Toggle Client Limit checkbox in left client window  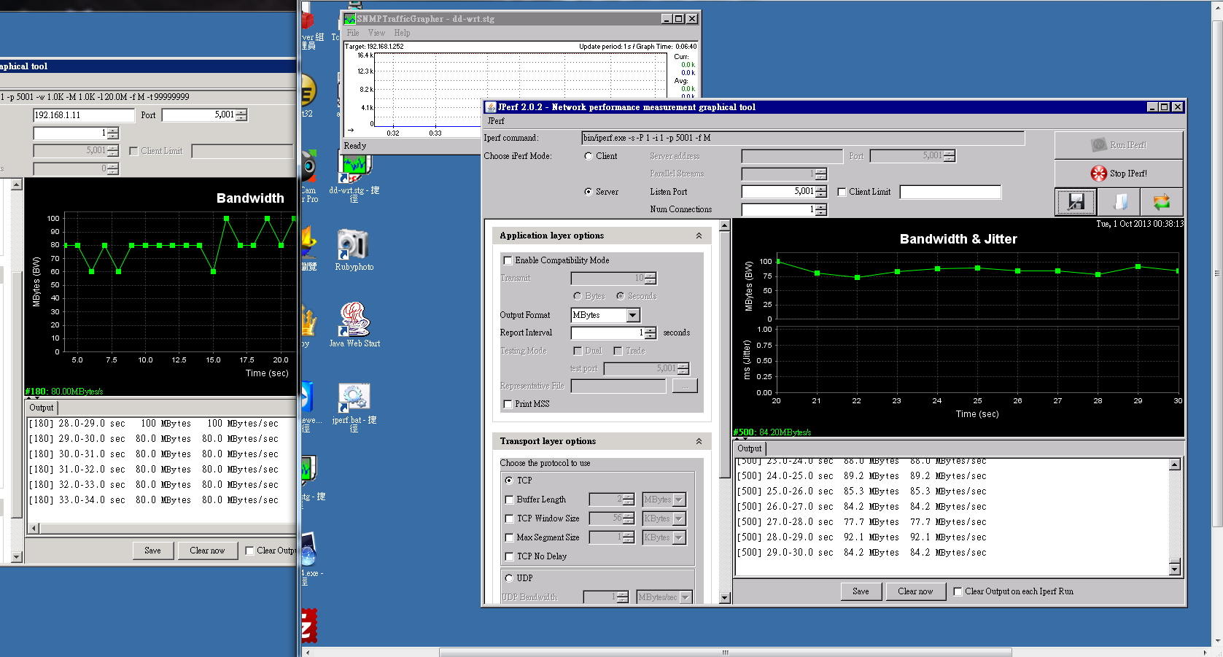(133, 151)
